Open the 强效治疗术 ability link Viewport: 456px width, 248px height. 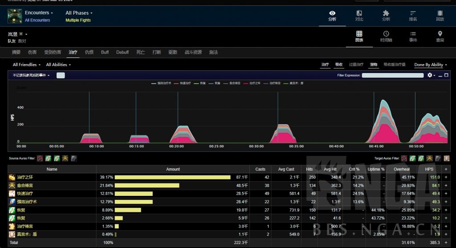[x=27, y=202]
